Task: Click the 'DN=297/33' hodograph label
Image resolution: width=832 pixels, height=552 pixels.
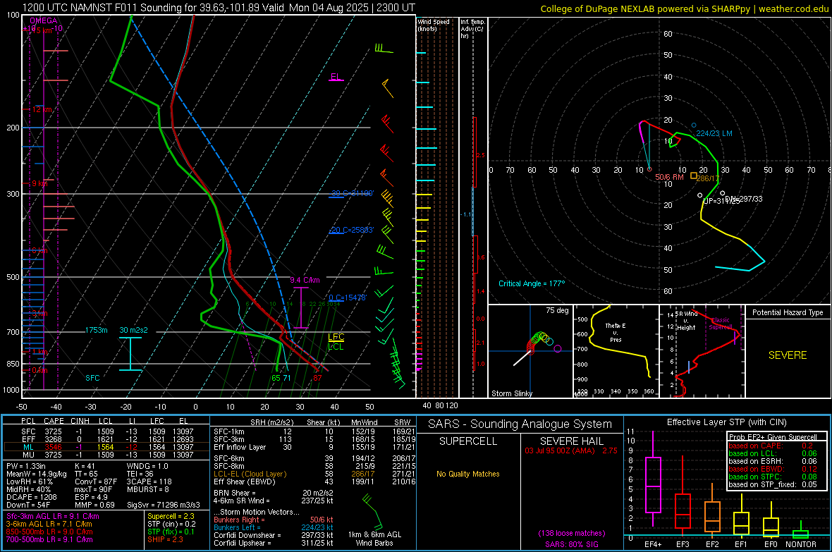Action: point(744,199)
